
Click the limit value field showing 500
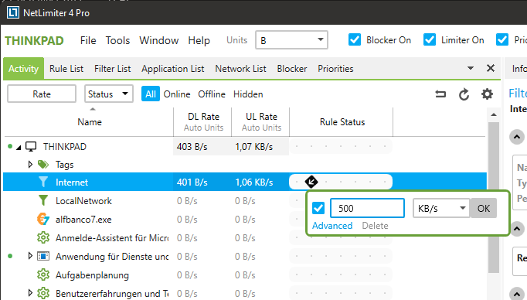coord(367,208)
